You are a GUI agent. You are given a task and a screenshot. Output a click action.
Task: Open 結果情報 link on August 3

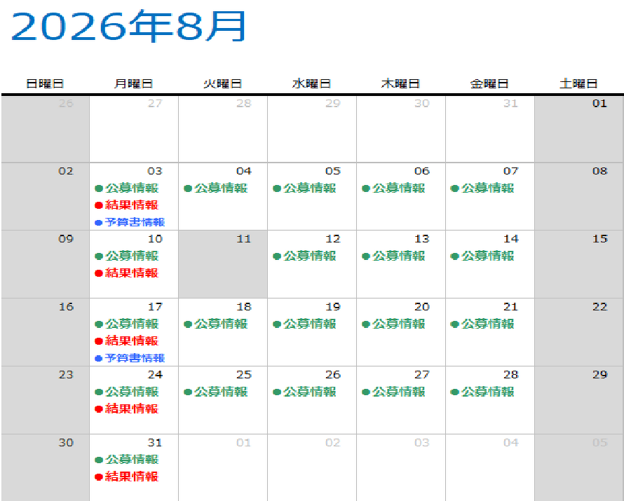[132, 205]
